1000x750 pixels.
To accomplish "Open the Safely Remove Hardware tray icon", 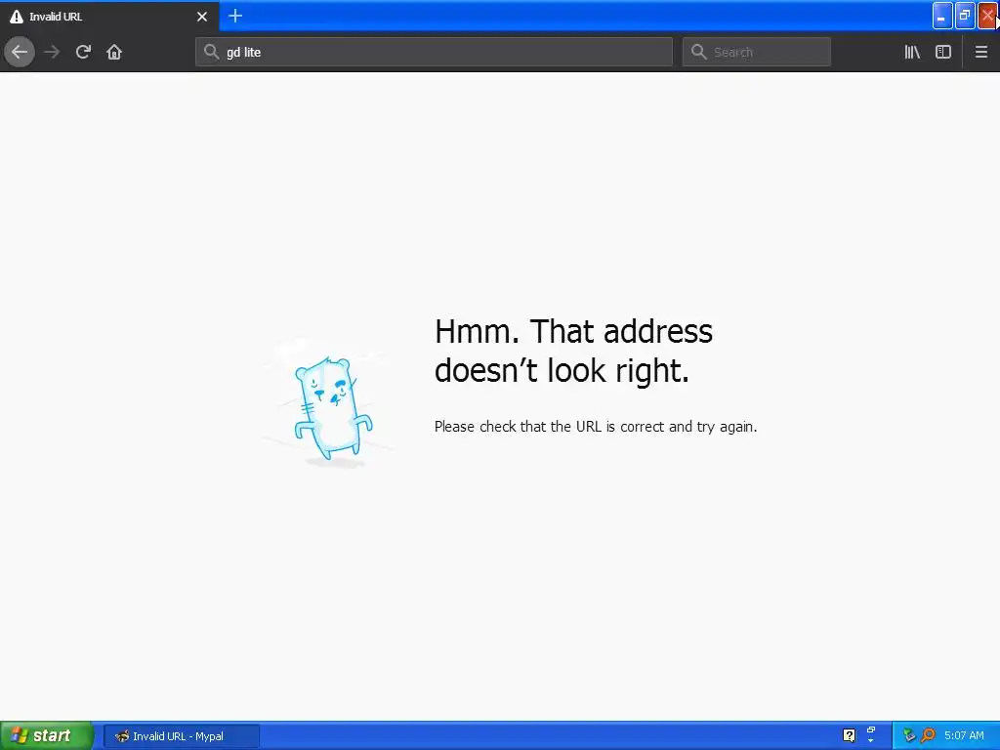I will (x=909, y=735).
